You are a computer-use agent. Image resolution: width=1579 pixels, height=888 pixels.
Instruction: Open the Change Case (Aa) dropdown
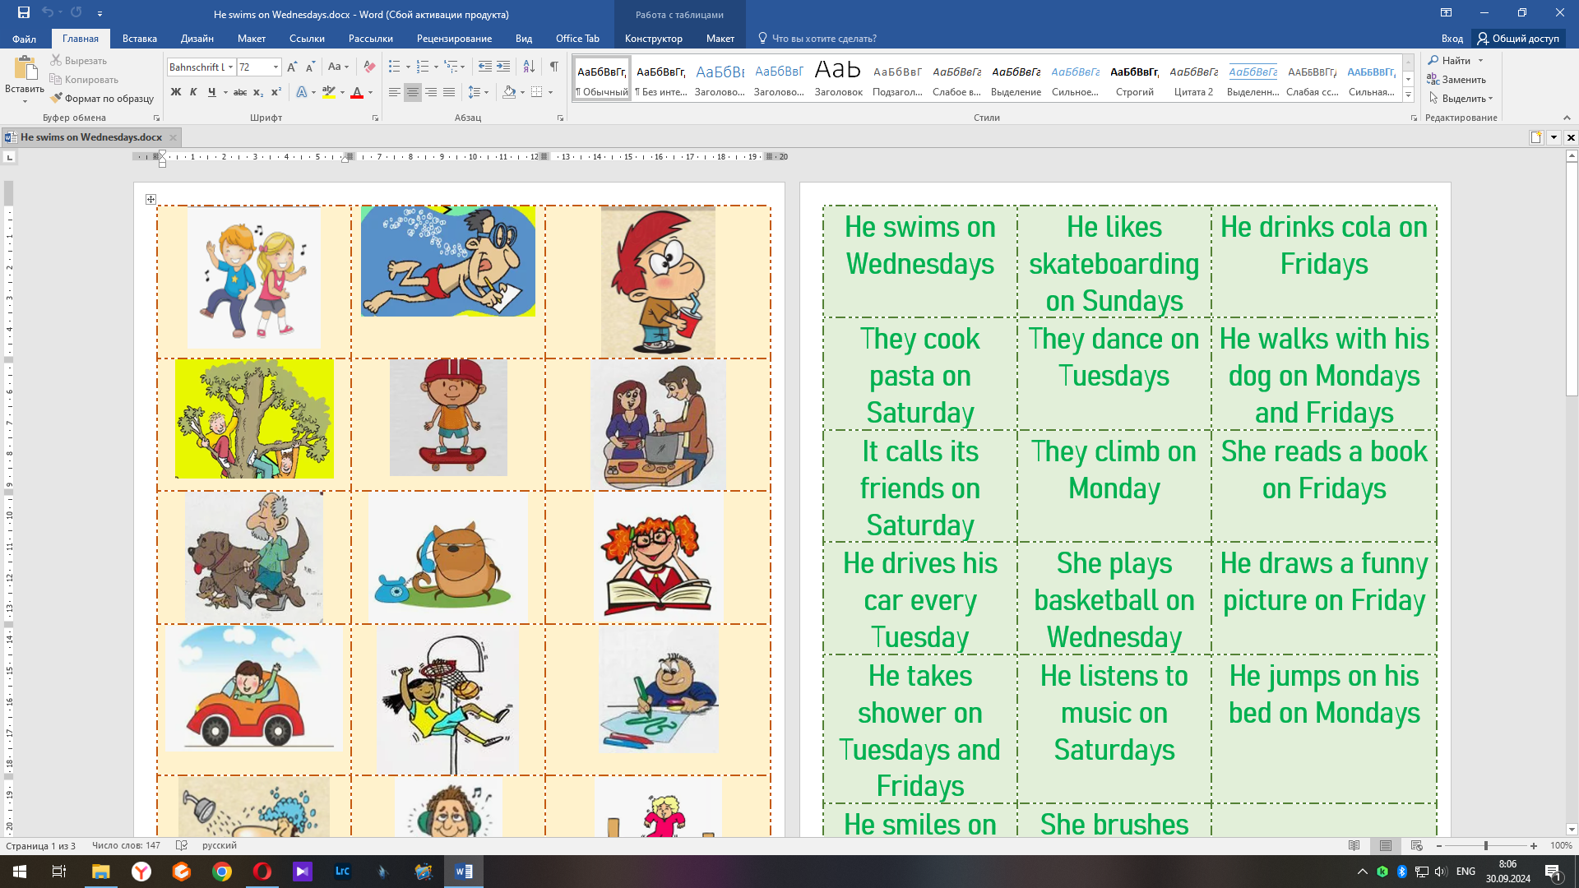click(338, 67)
